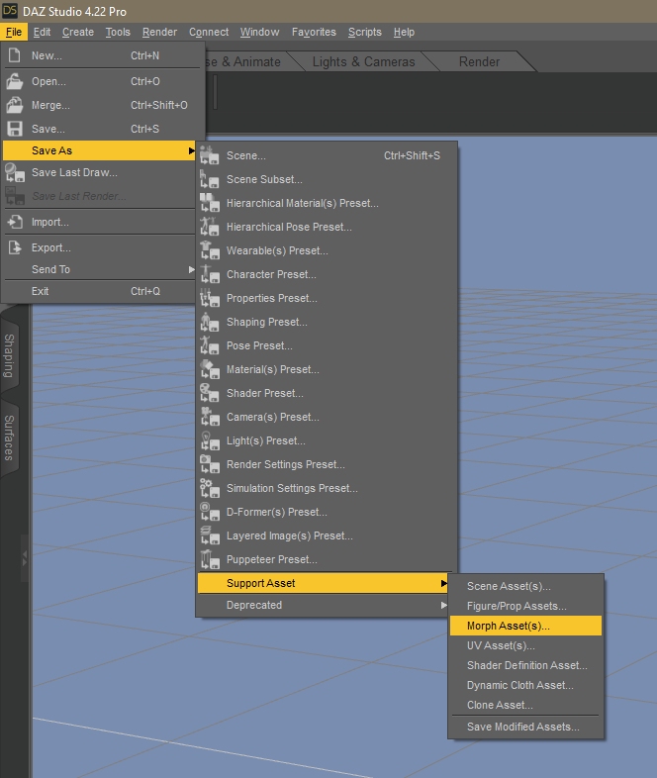Image resolution: width=657 pixels, height=778 pixels.
Task: Collapse the left side pane arrow handle
Action: pyautogui.click(x=25, y=558)
